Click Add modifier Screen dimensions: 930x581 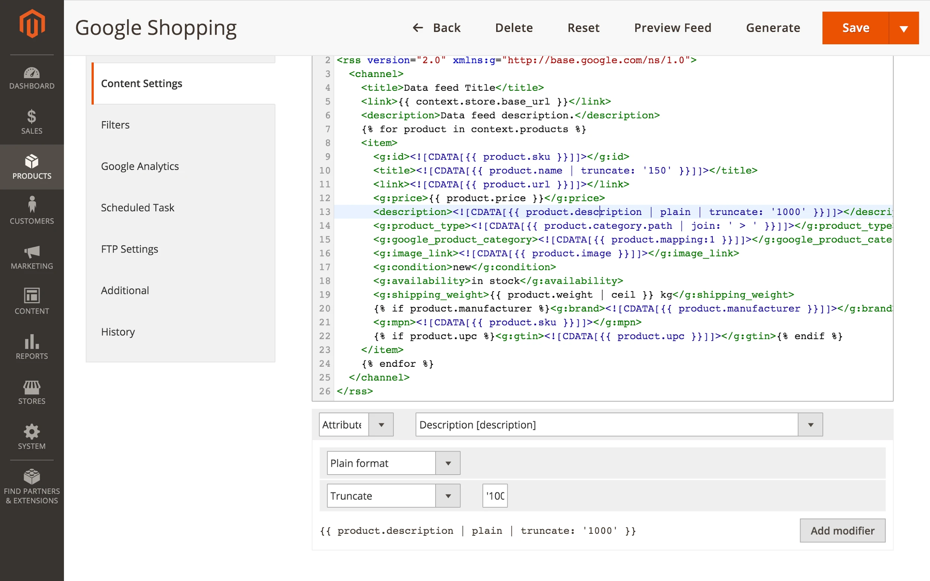842,530
